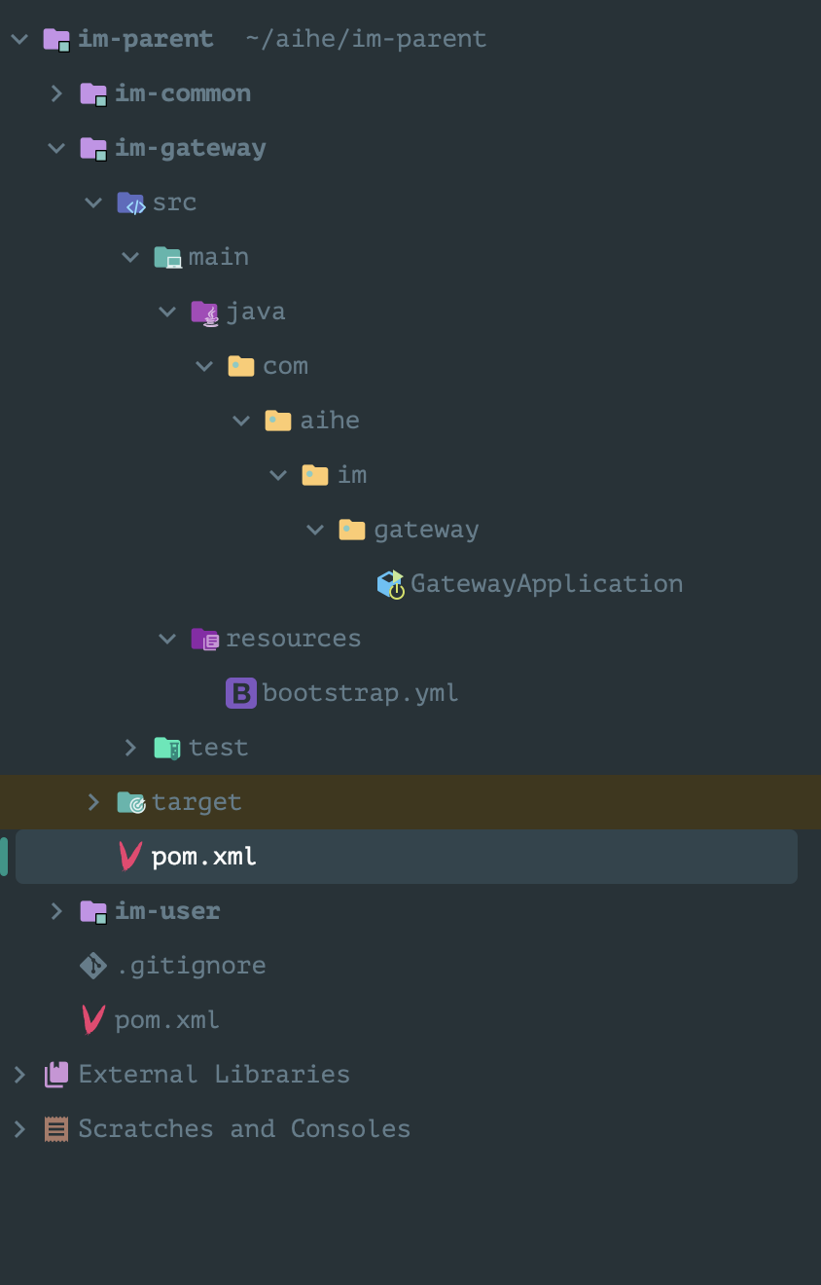Click the bootstrap.yml file icon
Screen dimensions: 821x1285
(241, 693)
